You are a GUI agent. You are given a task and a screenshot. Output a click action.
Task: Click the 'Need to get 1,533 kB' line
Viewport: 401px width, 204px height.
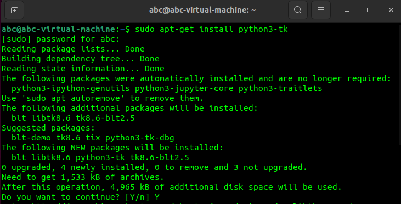tap(83, 177)
